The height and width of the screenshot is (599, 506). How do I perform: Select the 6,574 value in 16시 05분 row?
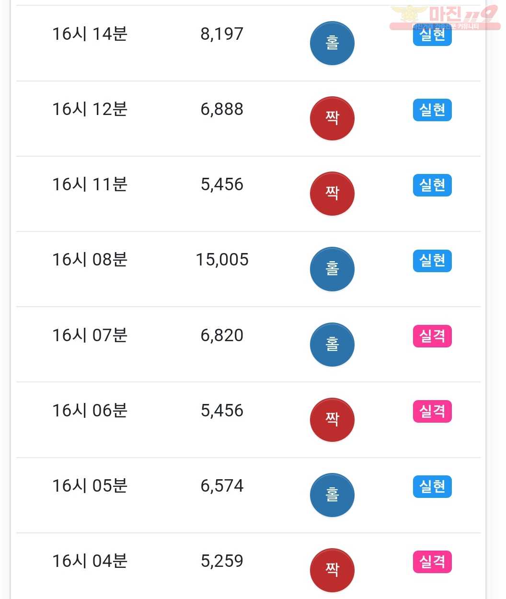(222, 486)
